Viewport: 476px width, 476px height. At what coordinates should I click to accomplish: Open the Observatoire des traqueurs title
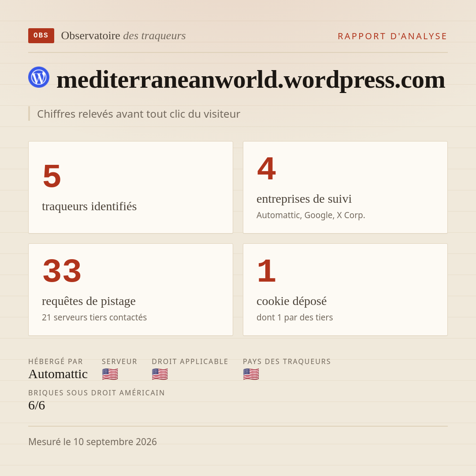coord(123,36)
